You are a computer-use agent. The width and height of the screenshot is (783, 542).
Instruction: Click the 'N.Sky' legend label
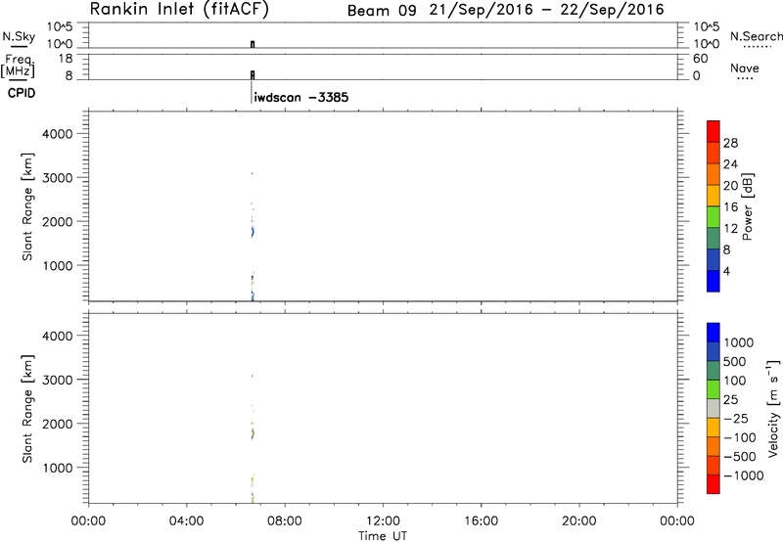click(x=19, y=36)
